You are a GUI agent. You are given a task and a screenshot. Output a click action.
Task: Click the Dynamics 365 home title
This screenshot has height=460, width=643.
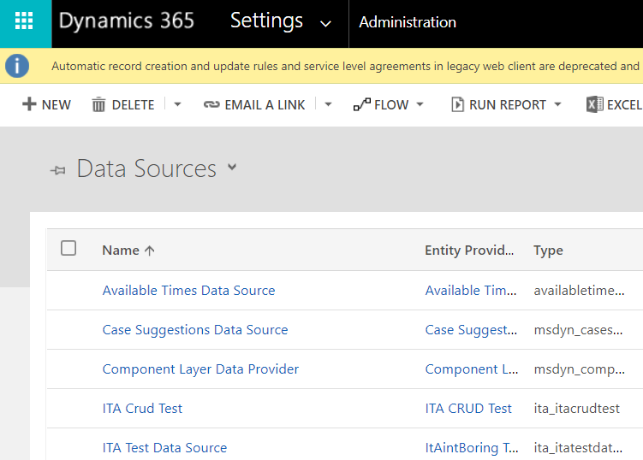tap(127, 21)
